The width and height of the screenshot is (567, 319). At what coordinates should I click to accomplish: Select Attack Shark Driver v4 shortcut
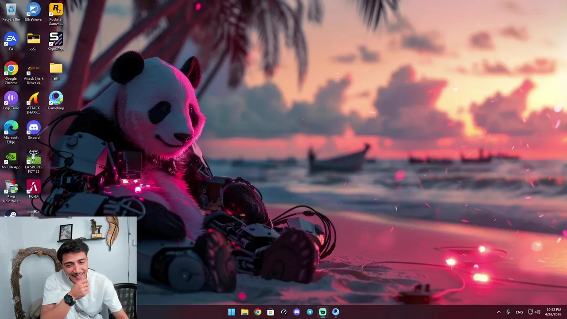tap(34, 73)
